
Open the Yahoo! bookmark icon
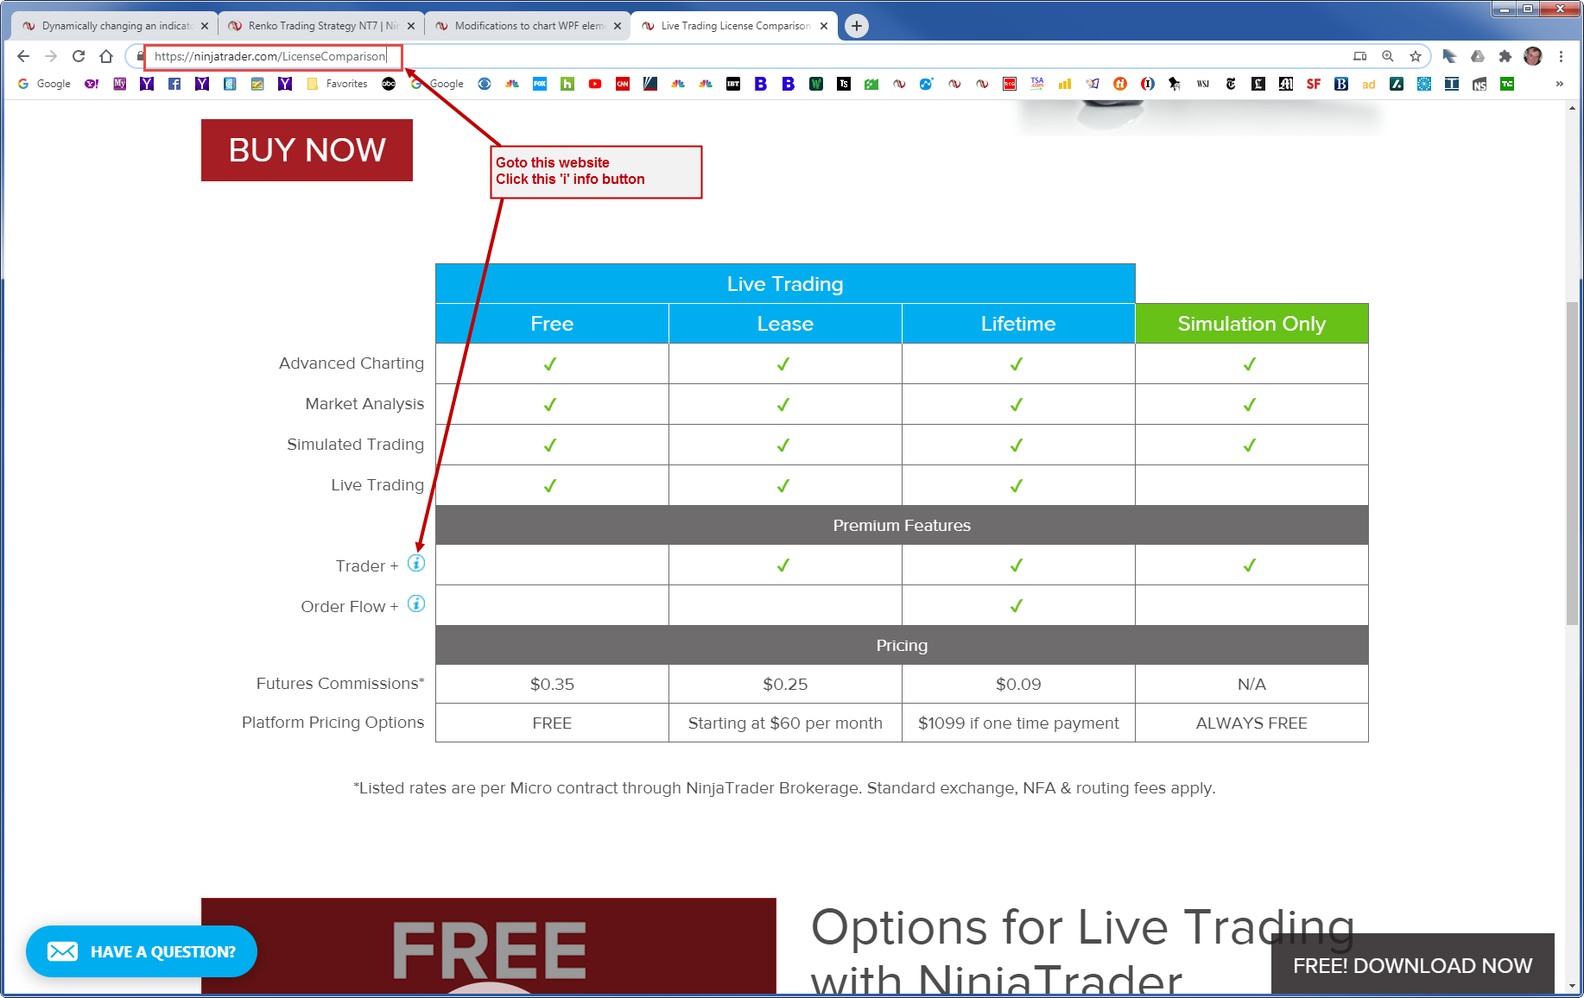(92, 84)
